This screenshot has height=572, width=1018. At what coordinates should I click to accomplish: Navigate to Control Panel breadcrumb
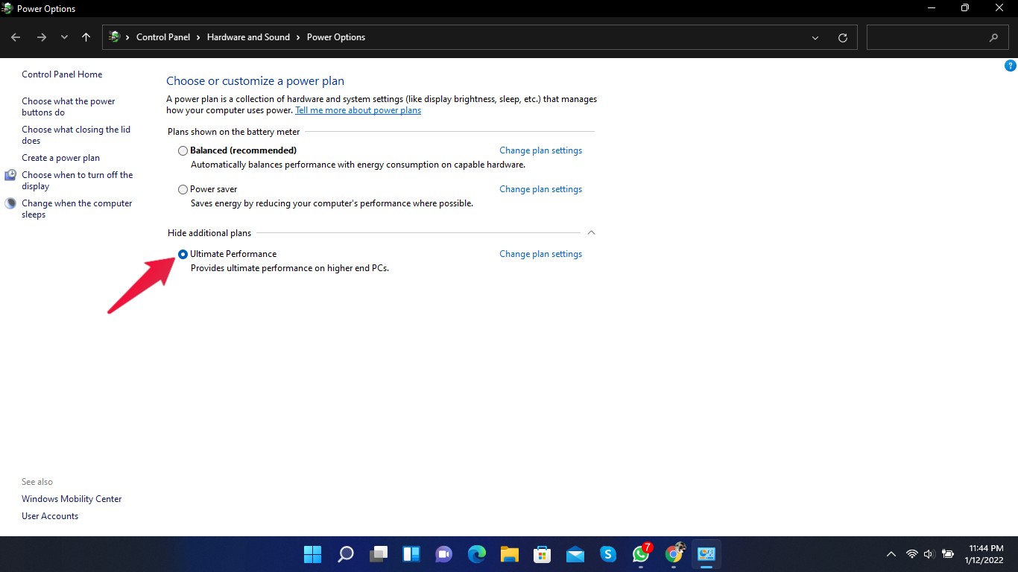[162, 37]
